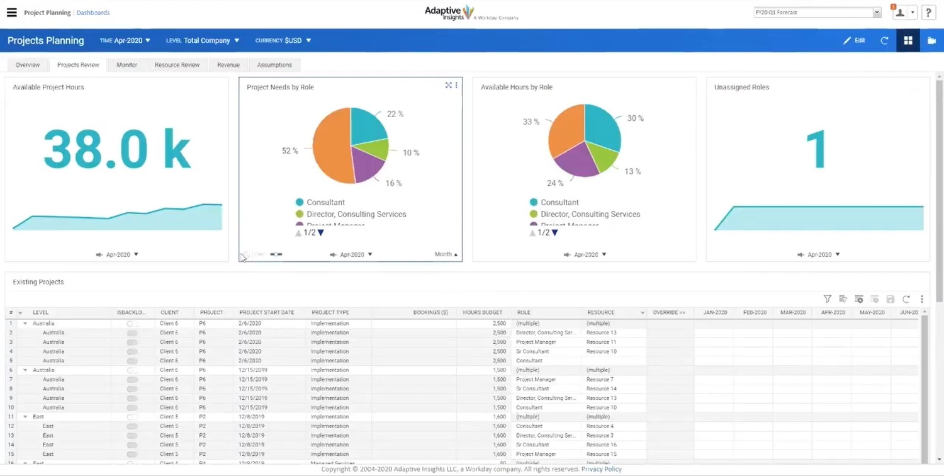Viewport: 944px width, 476px height.
Task: Click the save icon in Existing Projects toolbar
Action: 890,299
